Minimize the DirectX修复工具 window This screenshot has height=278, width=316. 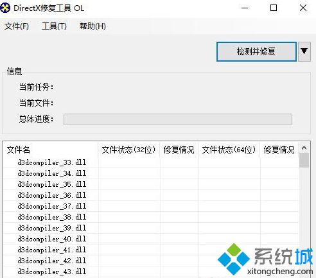pos(245,8)
